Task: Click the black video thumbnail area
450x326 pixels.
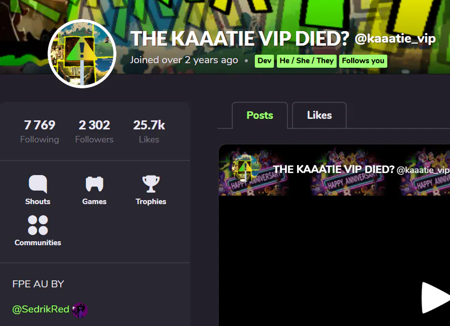Action: pyautogui.click(x=334, y=261)
